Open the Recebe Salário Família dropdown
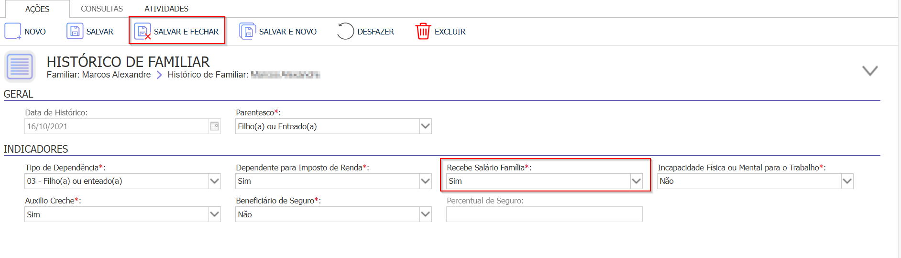Image resolution: width=901 pixels, height=258 pixels. pyautogui.click(x=636, y=181)
